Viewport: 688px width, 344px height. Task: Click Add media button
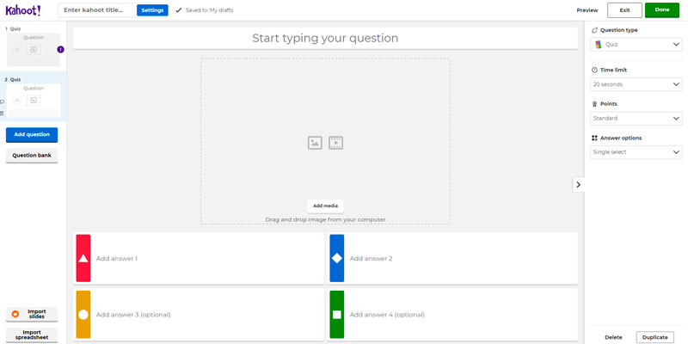click(x=325, y=206)
